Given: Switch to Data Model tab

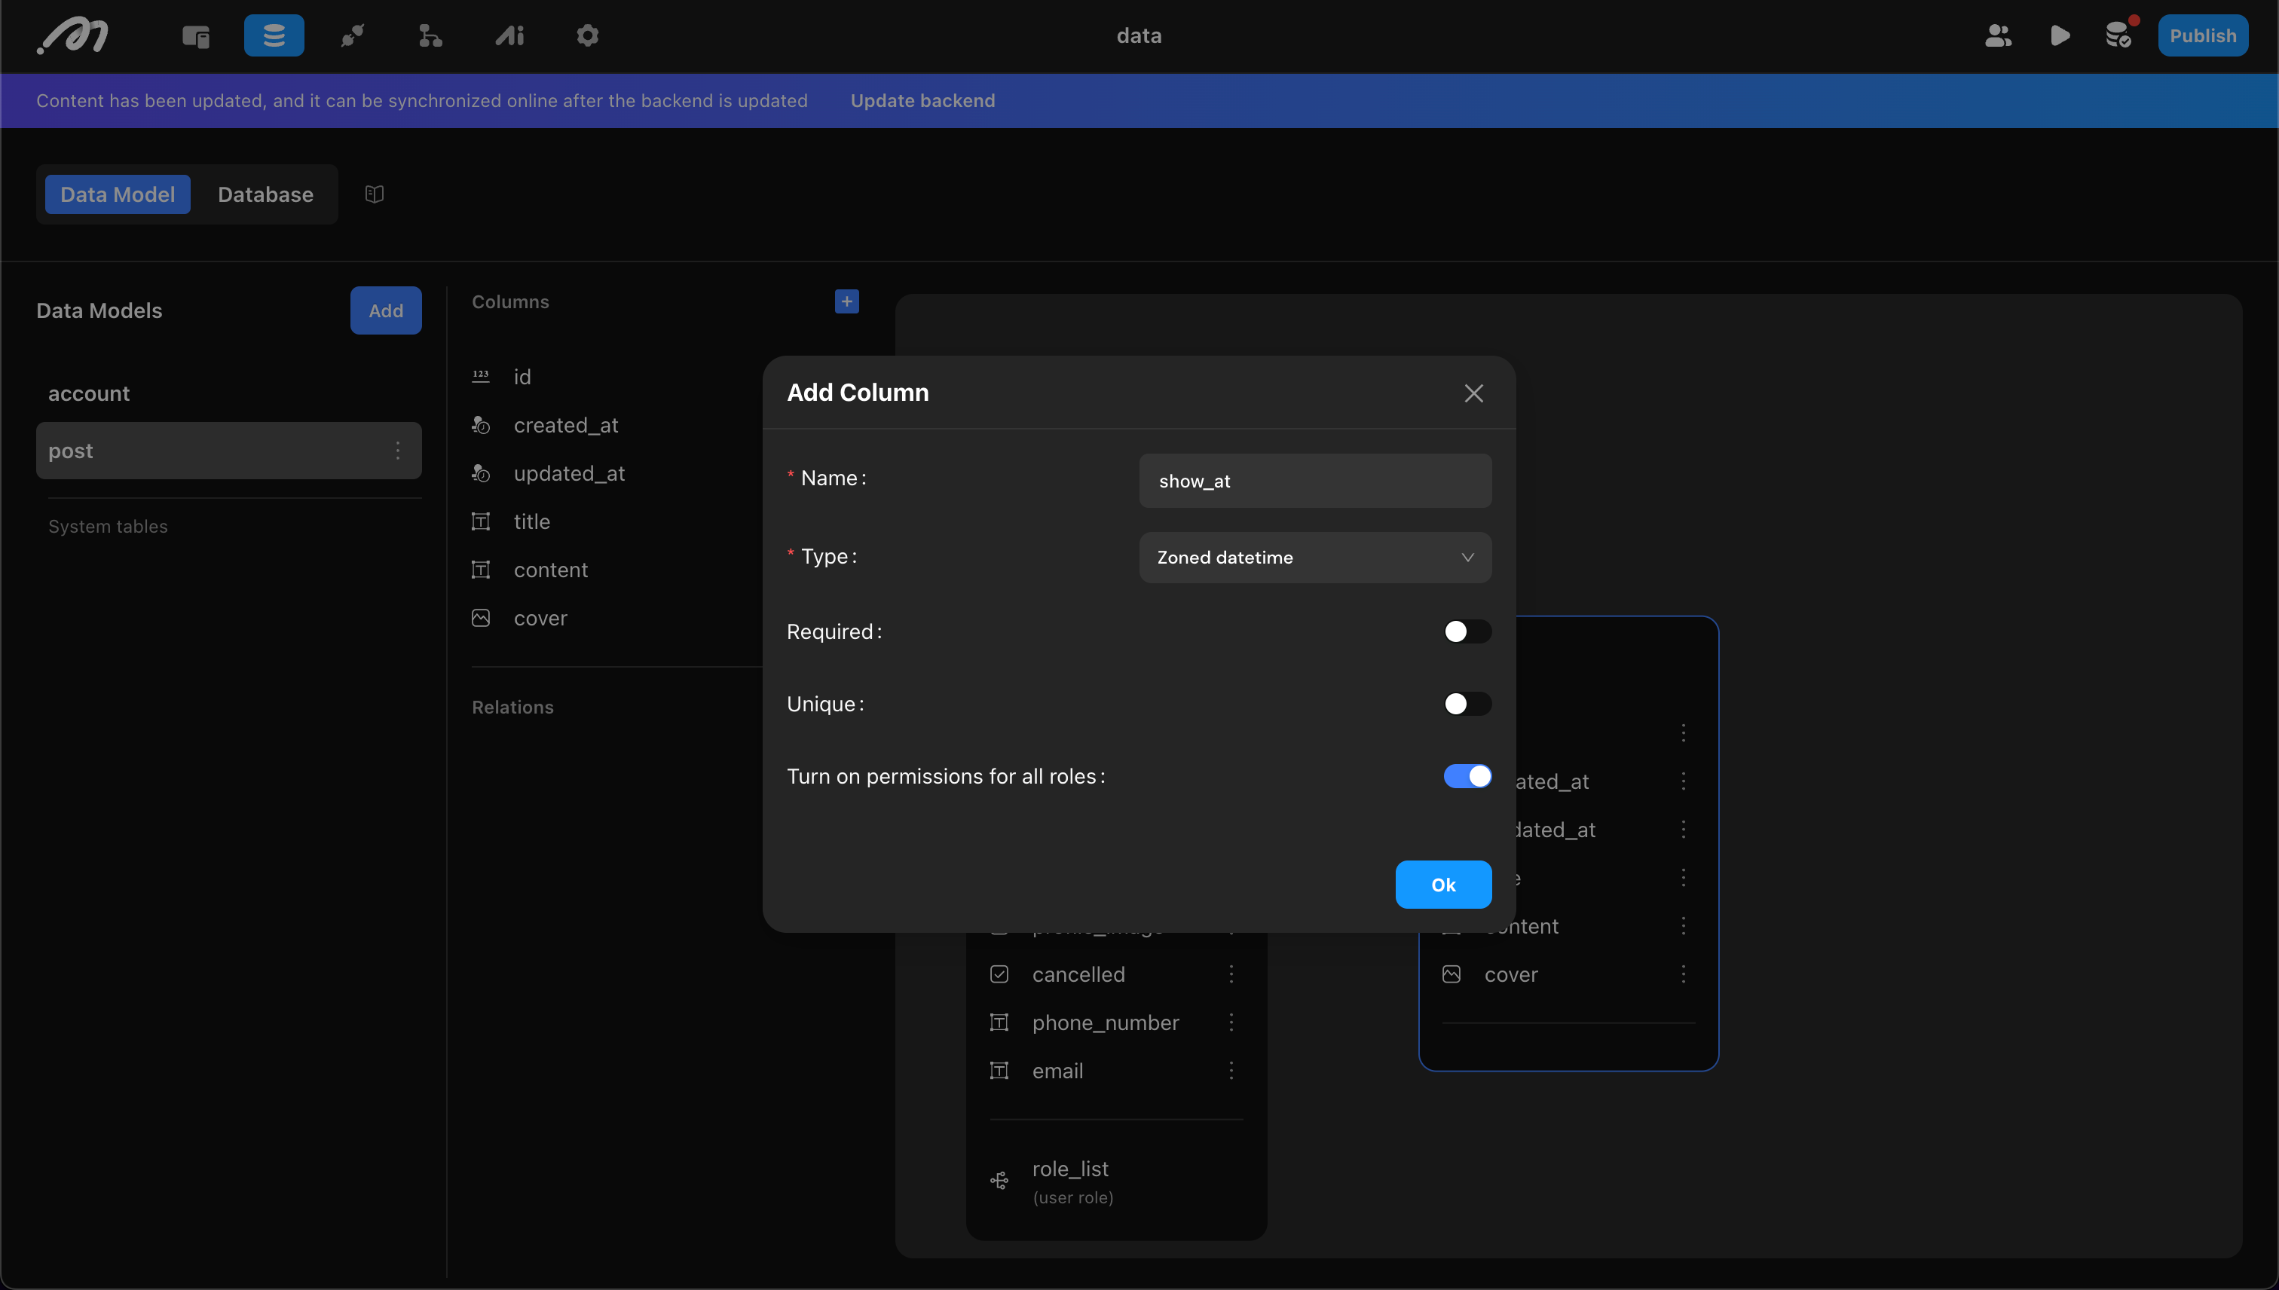Looking at the screenshot, I should 118,194.
